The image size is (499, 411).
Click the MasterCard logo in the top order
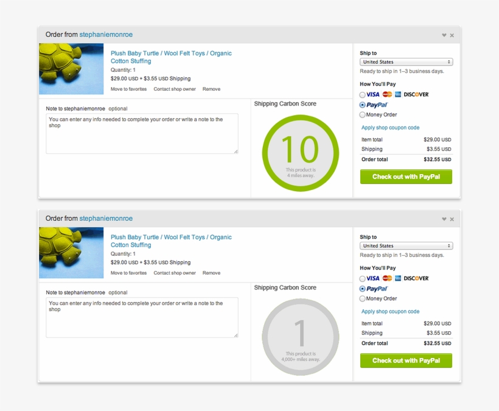click(387, 94)
